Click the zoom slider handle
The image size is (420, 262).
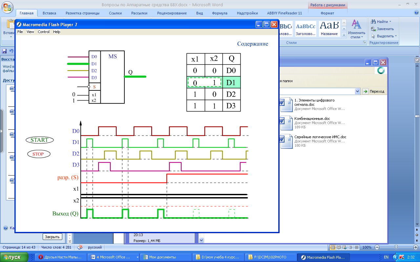pos(396,247)
